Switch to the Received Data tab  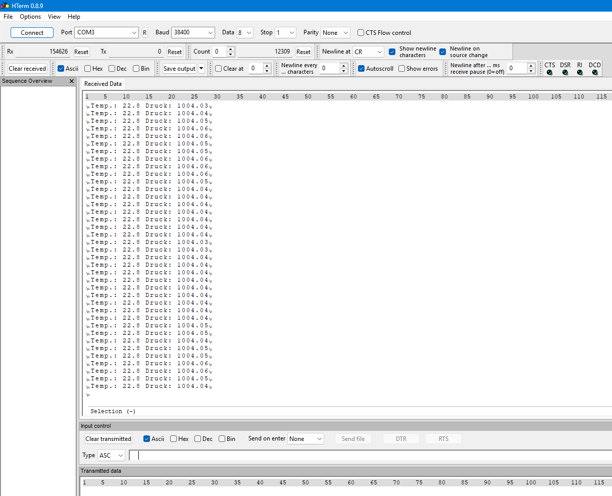[x=103, y=84]
